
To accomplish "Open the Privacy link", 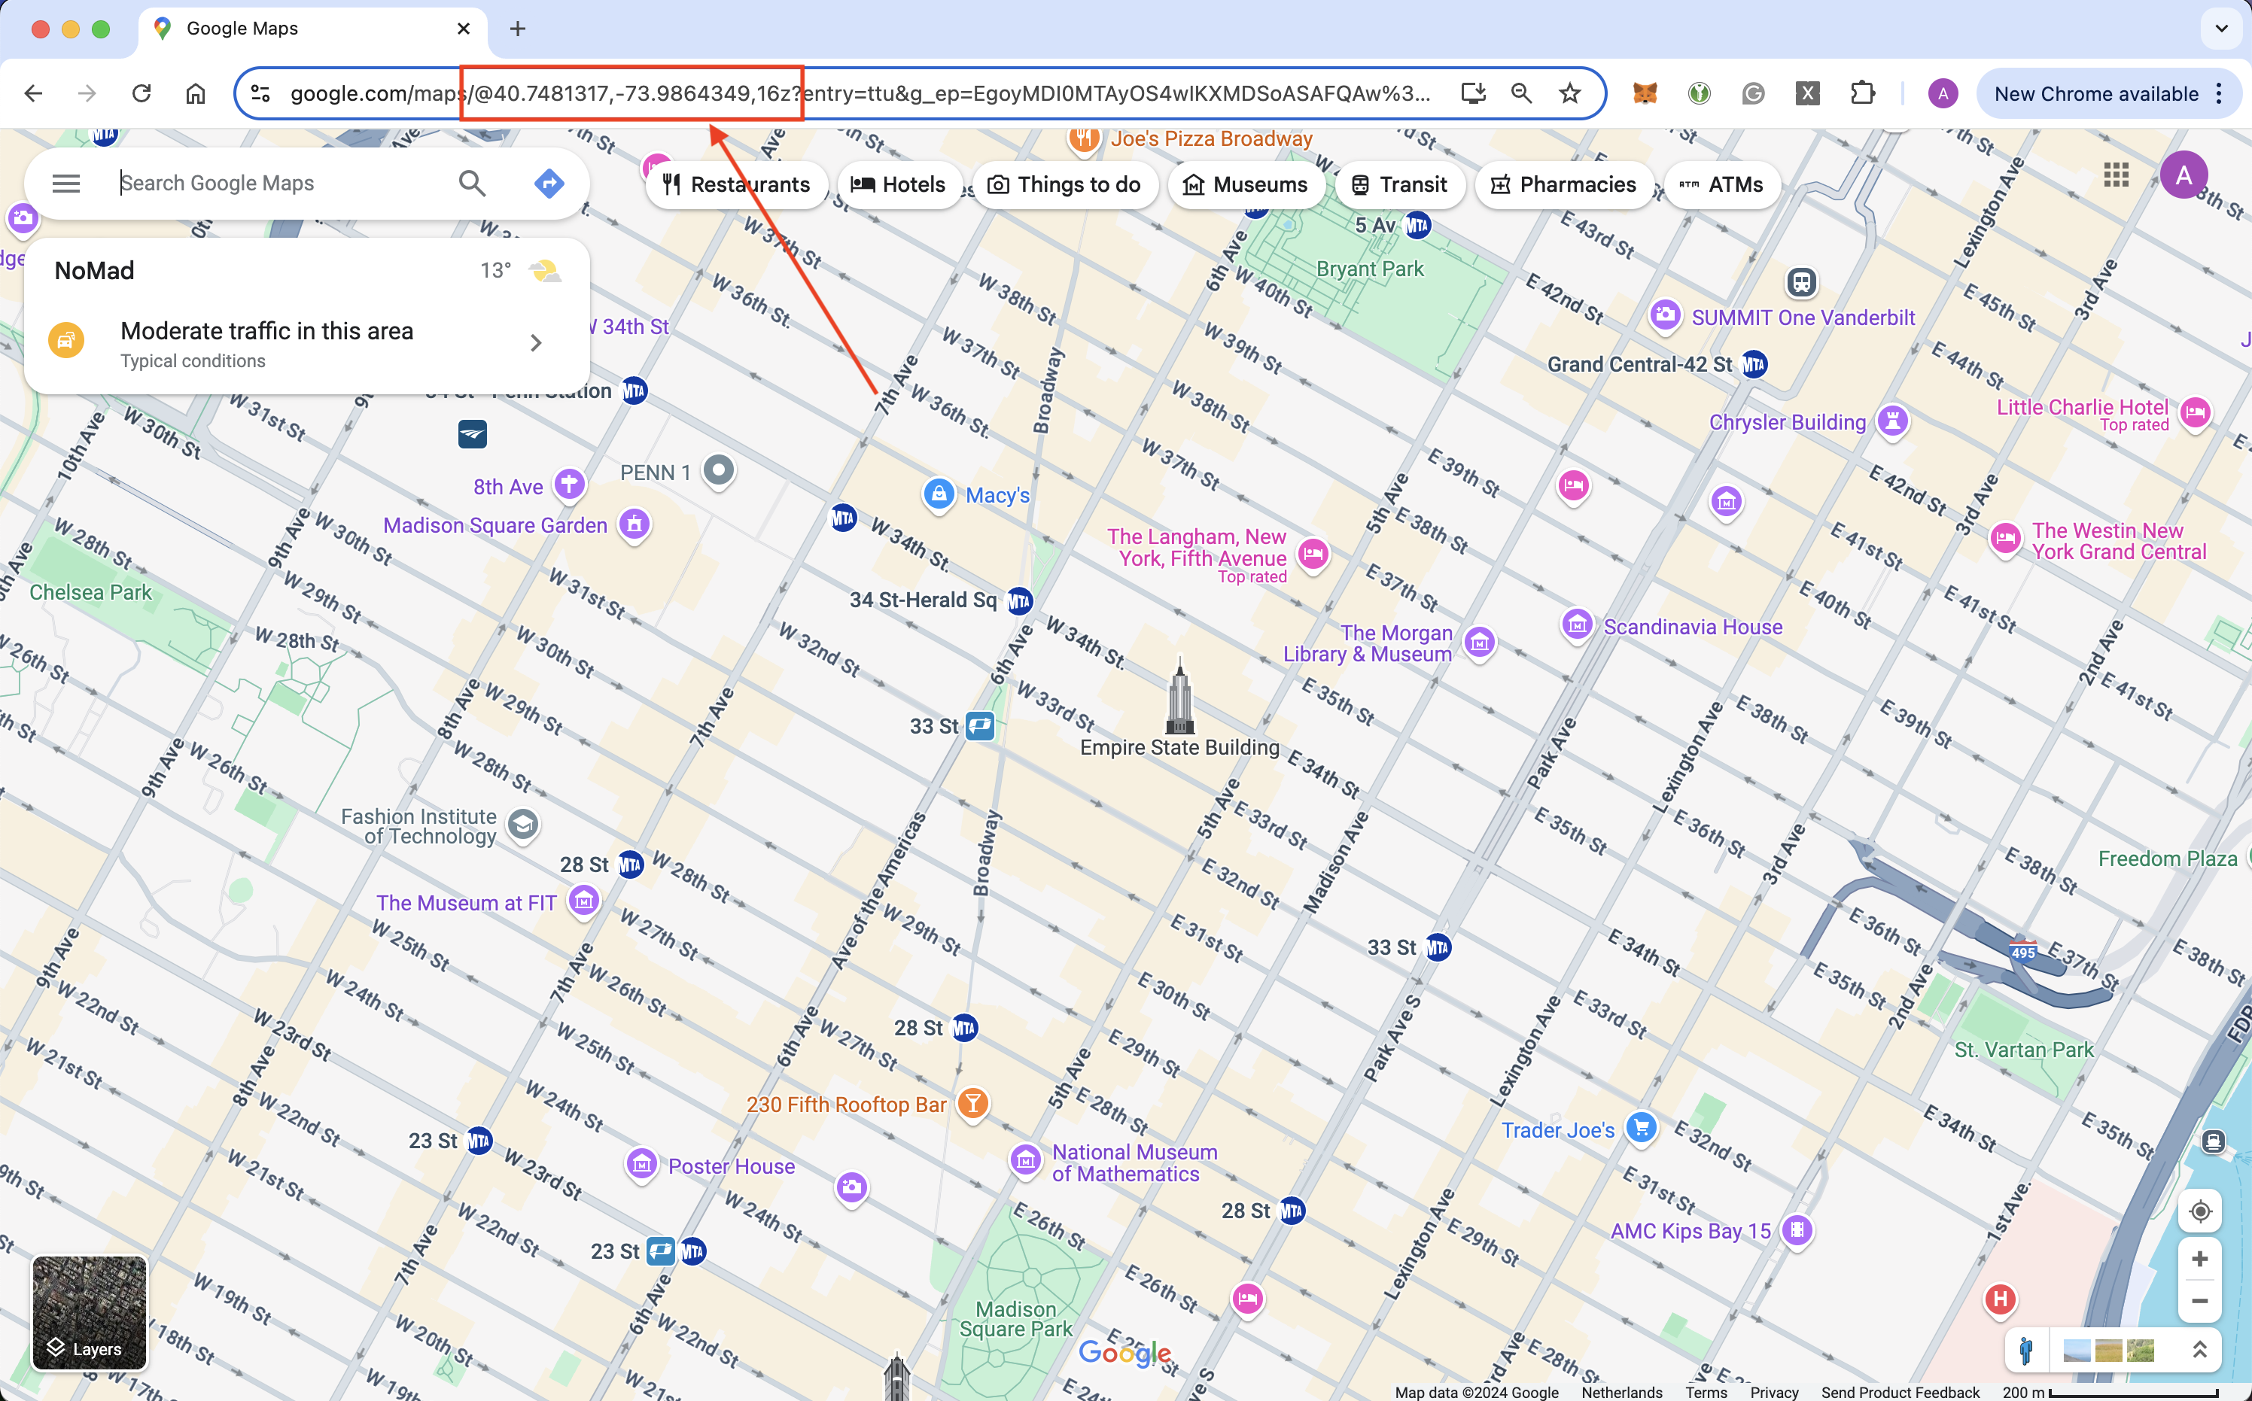I will click(1774, 1392).
